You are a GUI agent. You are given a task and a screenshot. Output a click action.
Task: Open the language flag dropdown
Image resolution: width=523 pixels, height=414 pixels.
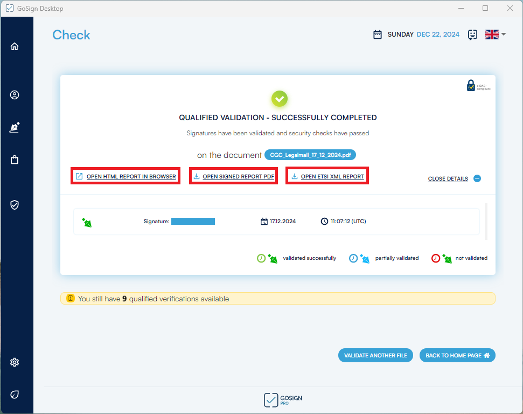coord(495,34)
